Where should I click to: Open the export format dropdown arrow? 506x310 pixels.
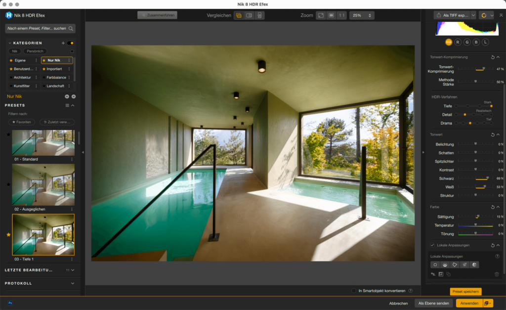click(x=473, y=15)
